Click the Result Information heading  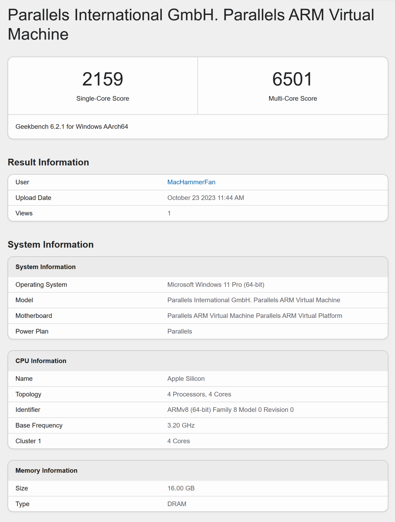point(48,162)
